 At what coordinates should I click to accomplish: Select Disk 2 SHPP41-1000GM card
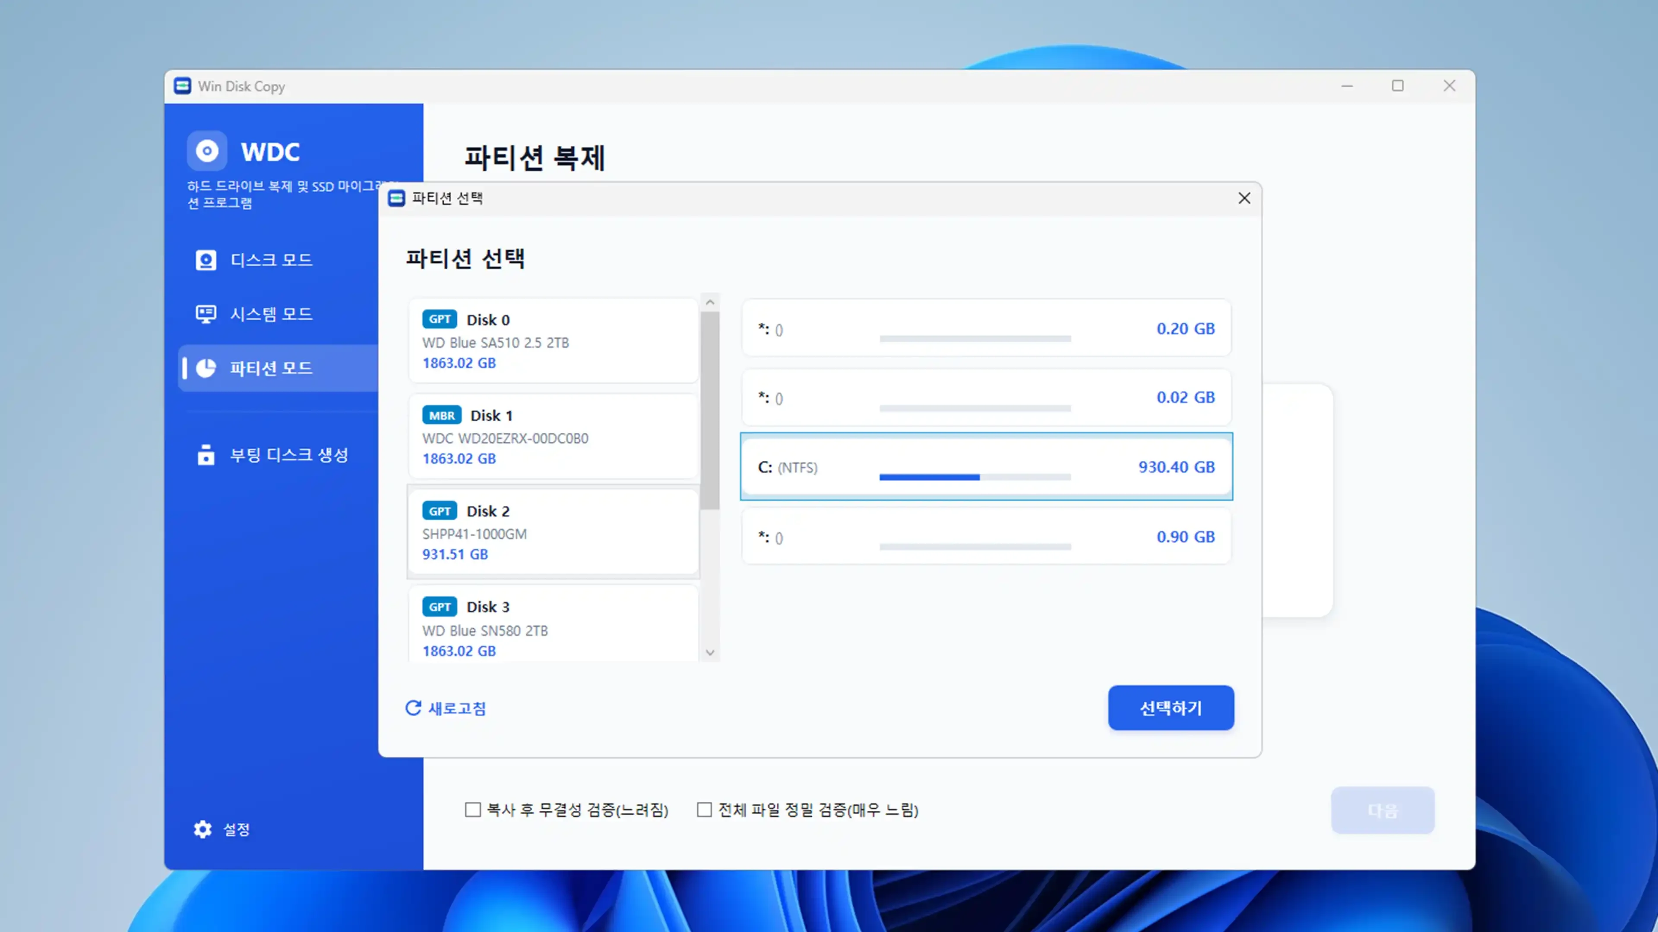coord(554,532)
